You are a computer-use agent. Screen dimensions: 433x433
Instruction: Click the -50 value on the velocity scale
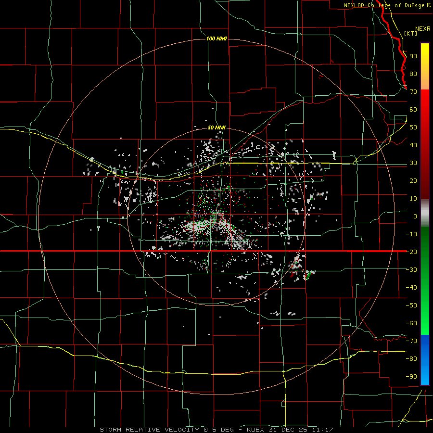(x=411, y=306)
